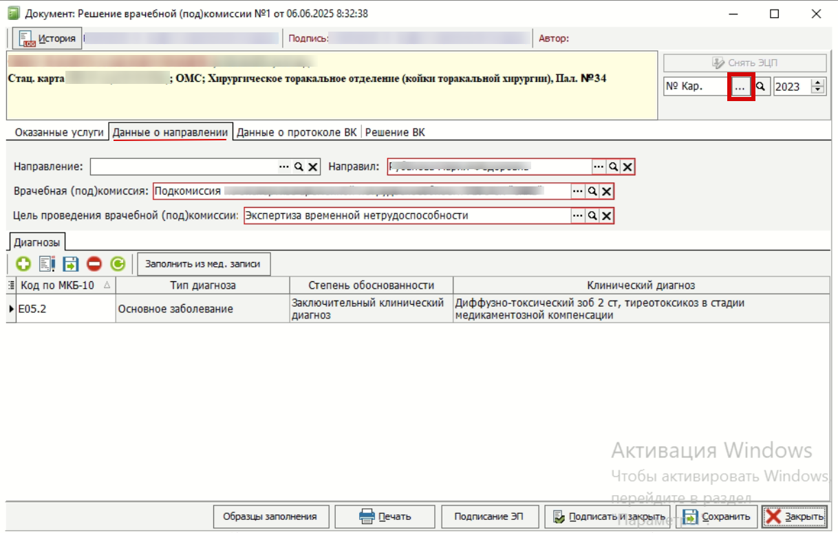Select 'Диффузно-токсический зоб 2 ст' diagnosis cell
838x533 pixels.
pos(641,309)
